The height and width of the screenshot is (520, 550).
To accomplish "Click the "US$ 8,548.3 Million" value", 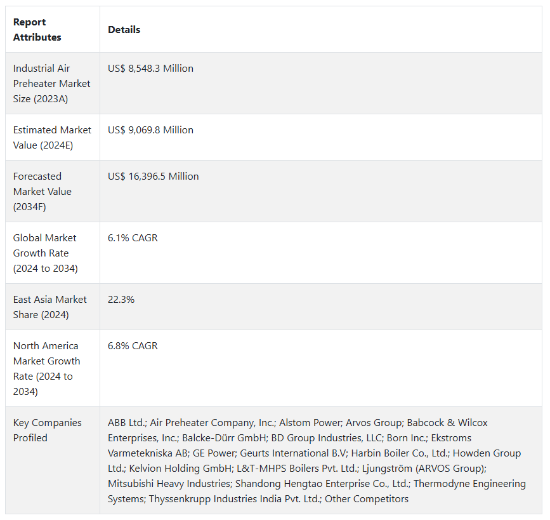I will [x=150, y=69].
